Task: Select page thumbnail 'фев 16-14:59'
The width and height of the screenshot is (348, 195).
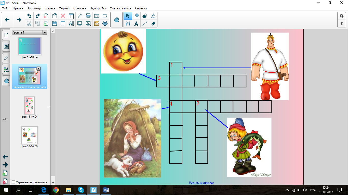Action: (x=30, y=136)
